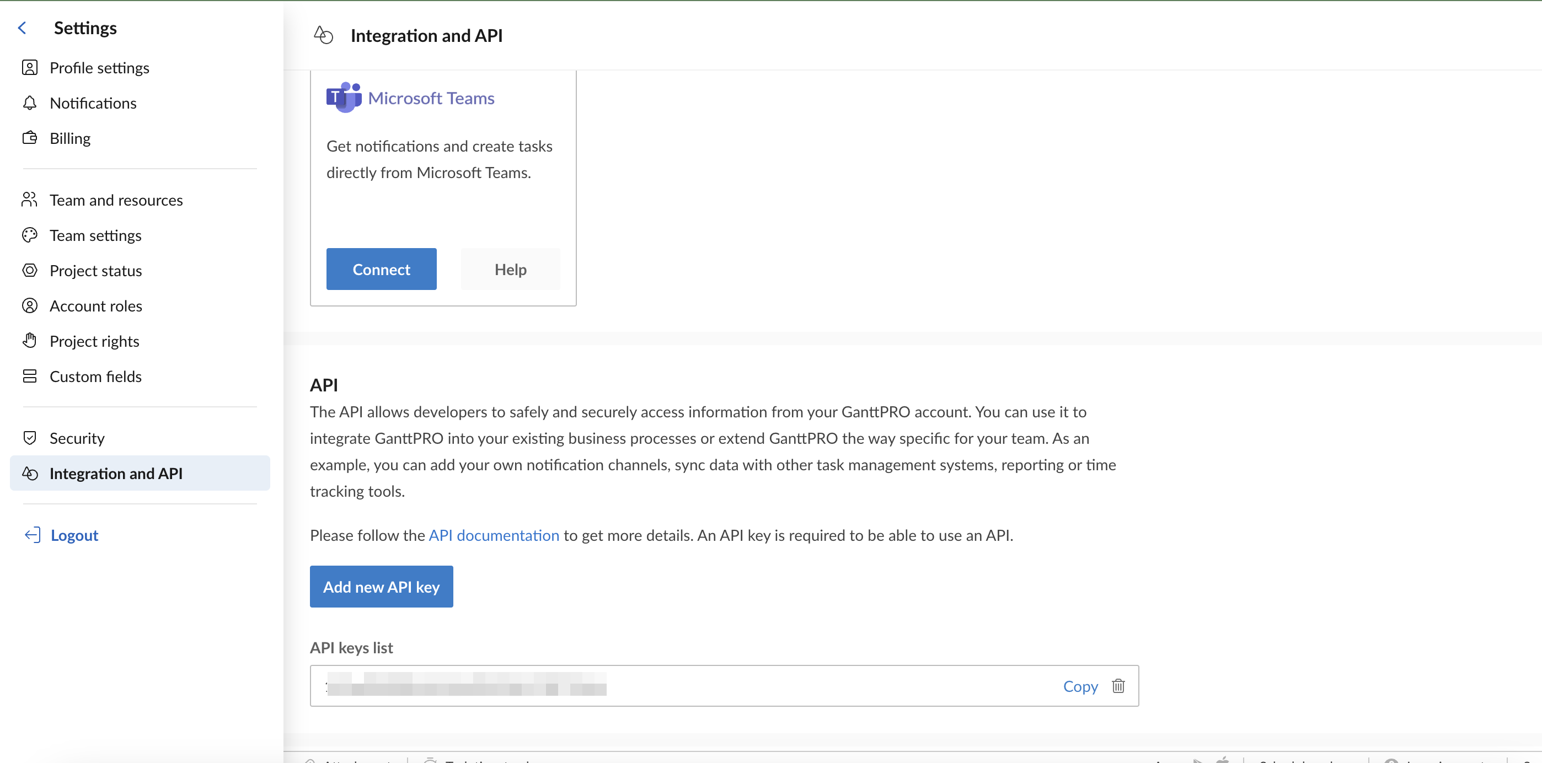Copy the listed API key
Image resolution: width=1542 pixels, height=763 pixels.
coord(1080,686)
